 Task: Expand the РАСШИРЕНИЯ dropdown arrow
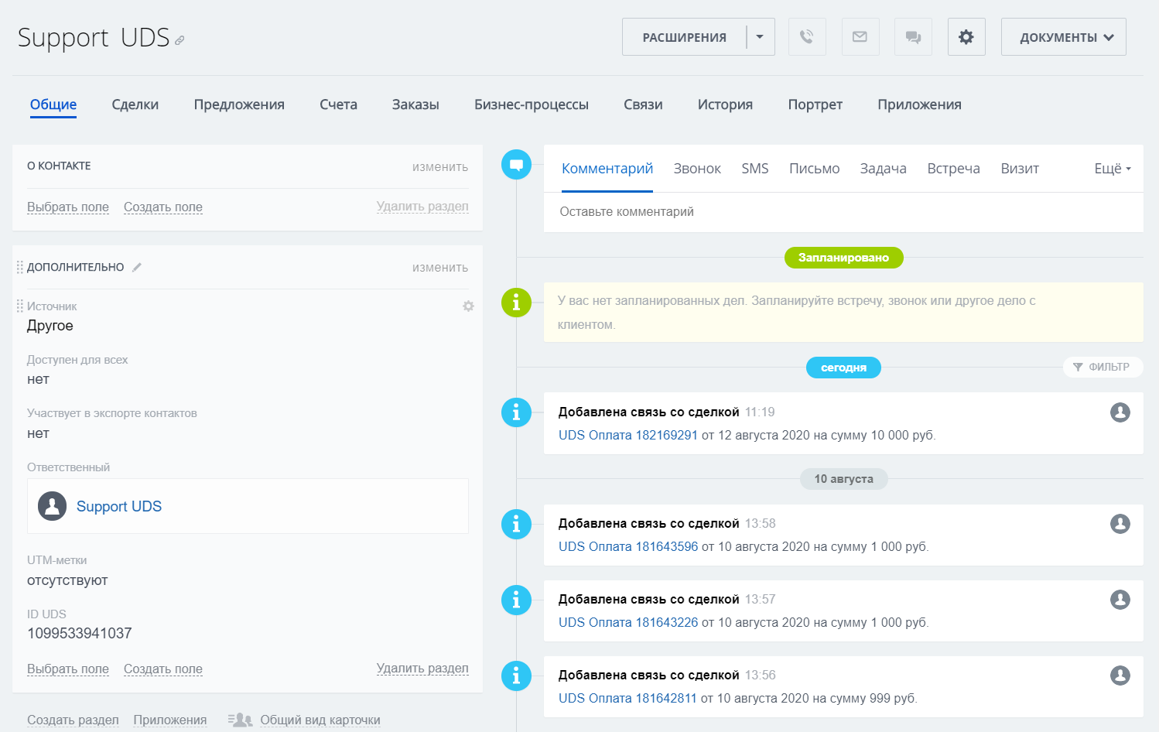tap(760, 36)
